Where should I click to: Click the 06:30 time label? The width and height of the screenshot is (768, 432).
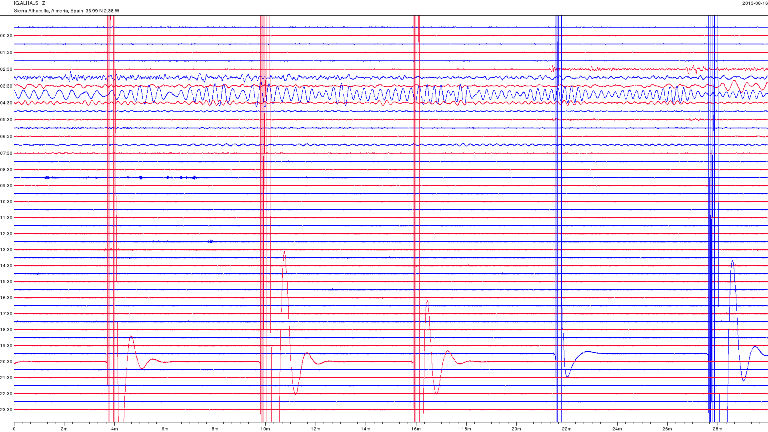point(6,136)
